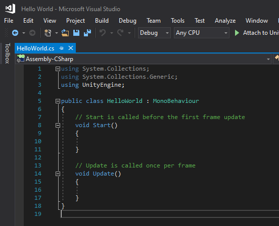Open the Team menu
Image resolution: width=279 pixels, height=226 pixels.
154,21
